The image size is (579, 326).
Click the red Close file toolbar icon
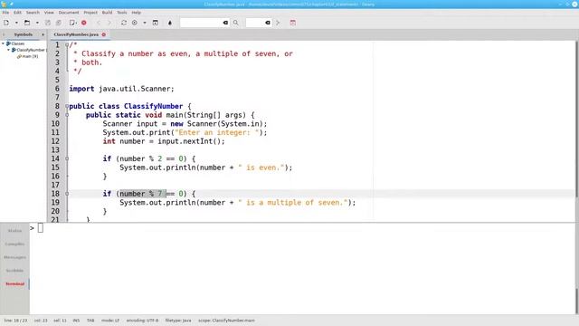point(84,23)
